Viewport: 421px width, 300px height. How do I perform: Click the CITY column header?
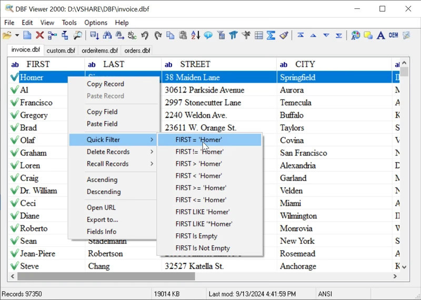tap(334, 64)
